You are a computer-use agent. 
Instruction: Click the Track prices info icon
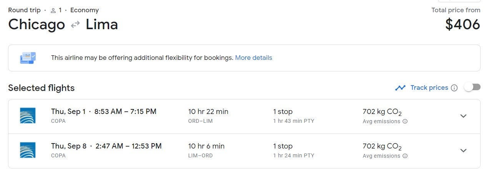(x=454, y=88)
